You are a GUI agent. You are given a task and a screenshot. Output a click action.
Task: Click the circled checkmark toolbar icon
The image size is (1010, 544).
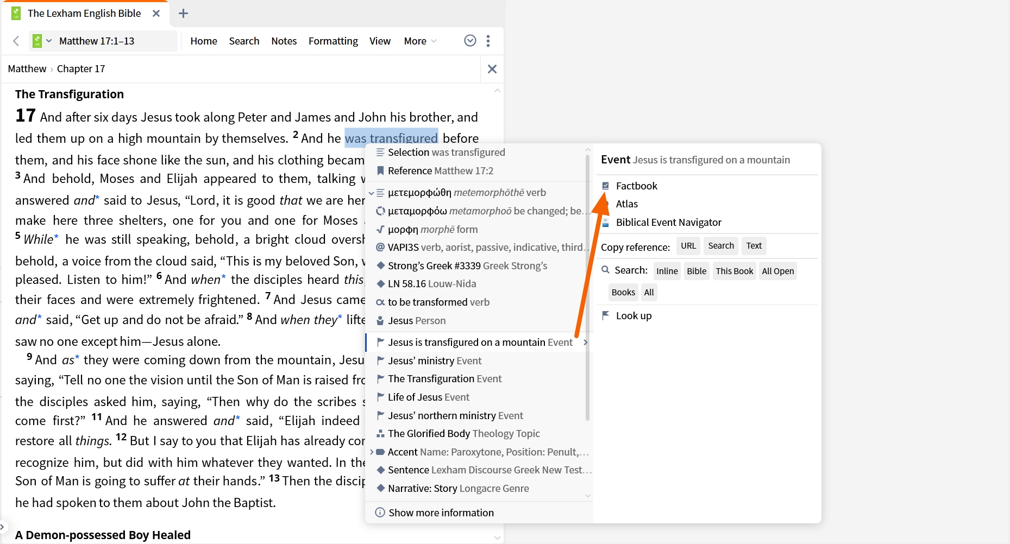pos(471,41)
